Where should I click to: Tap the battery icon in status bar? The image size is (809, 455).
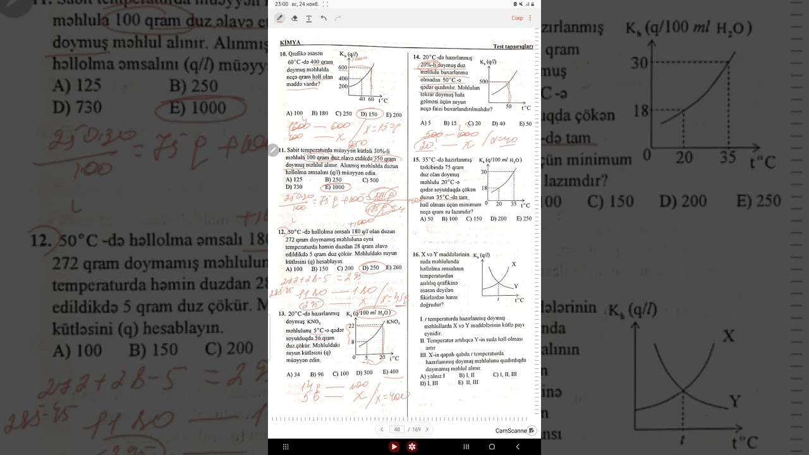click(x=532, y=4)
